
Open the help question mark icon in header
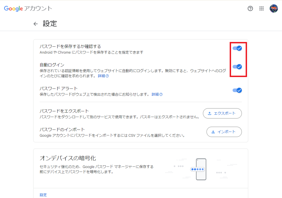[x=250, y=9]
